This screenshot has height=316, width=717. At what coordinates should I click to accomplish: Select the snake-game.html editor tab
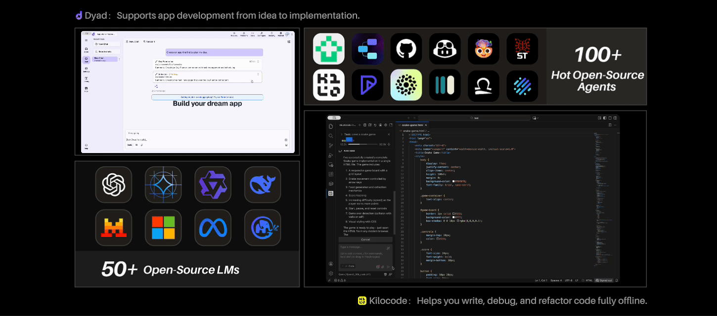(412, 125)
